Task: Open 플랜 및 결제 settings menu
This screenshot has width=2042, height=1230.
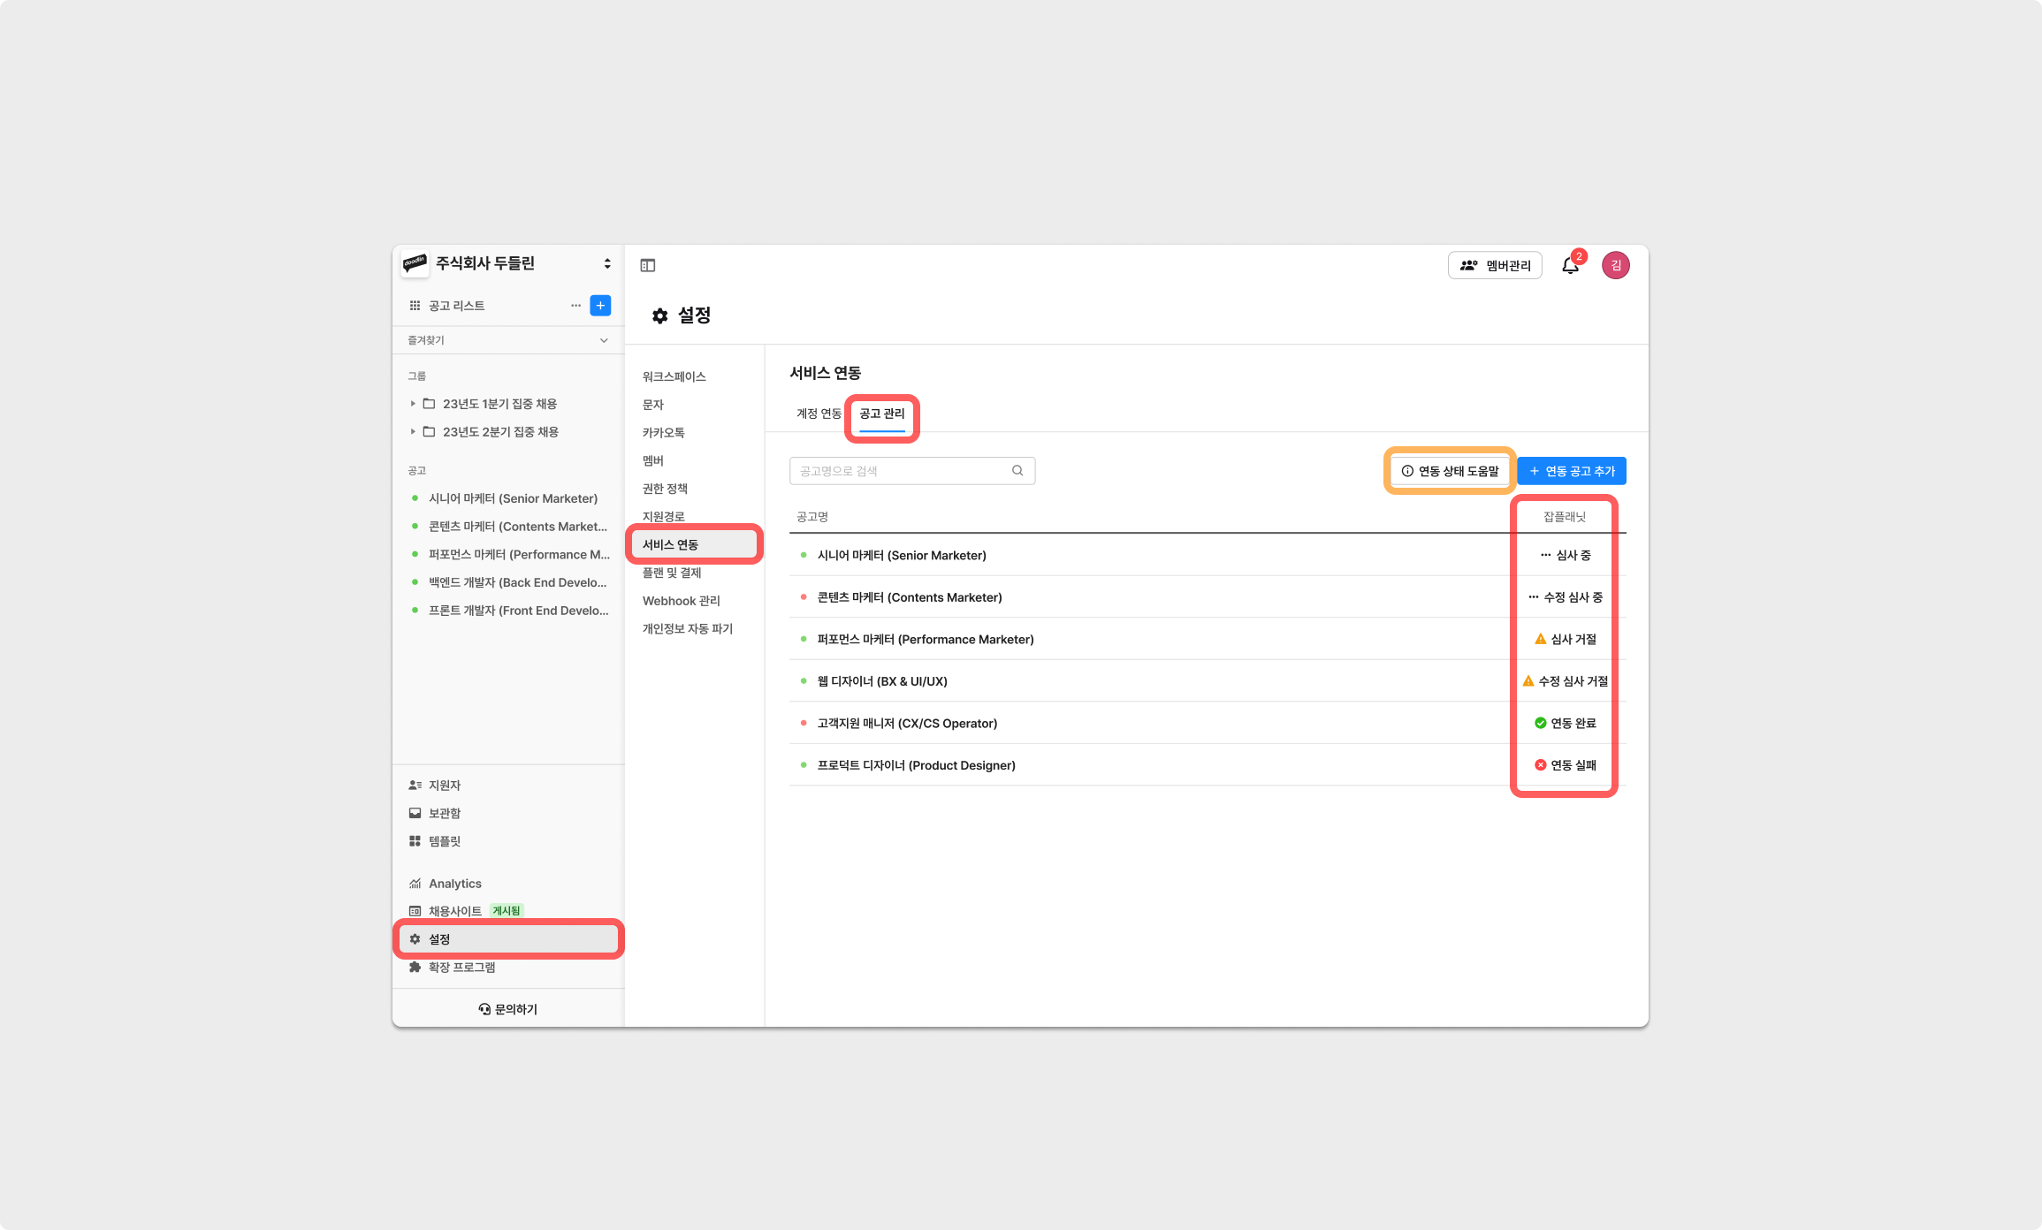Action: click(x=672, y=573)
